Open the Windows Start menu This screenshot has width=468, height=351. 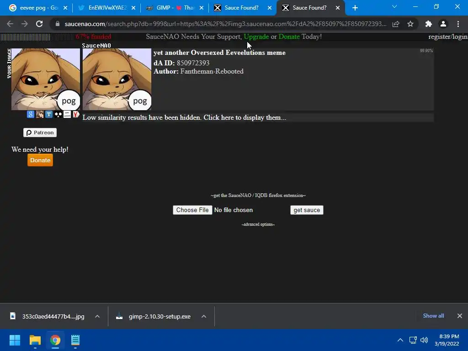(15, 340)
